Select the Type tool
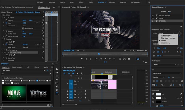185x110 pixels. tap(57, 93)
